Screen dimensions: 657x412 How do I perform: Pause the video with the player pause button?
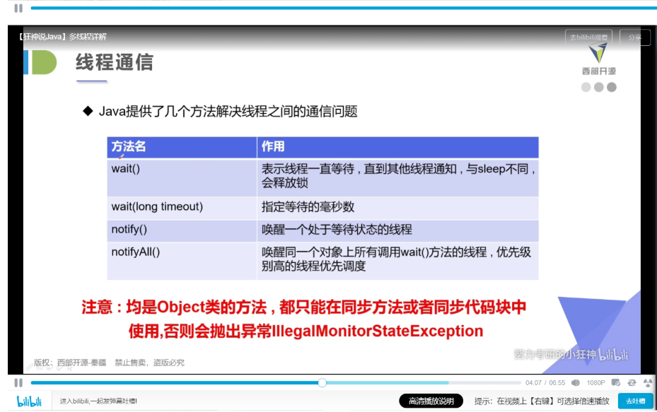tap(18, 383)
